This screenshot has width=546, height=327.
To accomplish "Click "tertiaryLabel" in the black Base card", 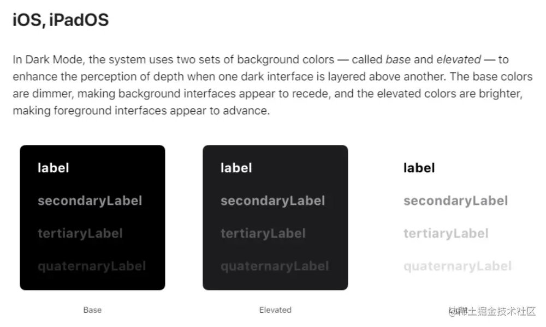I will (80, 233).
